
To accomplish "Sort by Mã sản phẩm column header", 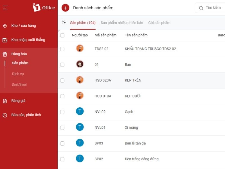I will (x=105, y=35).
